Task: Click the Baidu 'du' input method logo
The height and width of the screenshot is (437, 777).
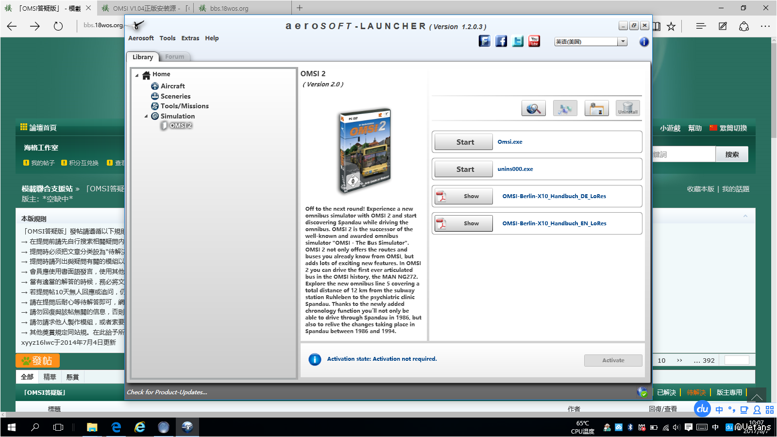Action: [x=702, y=409]
